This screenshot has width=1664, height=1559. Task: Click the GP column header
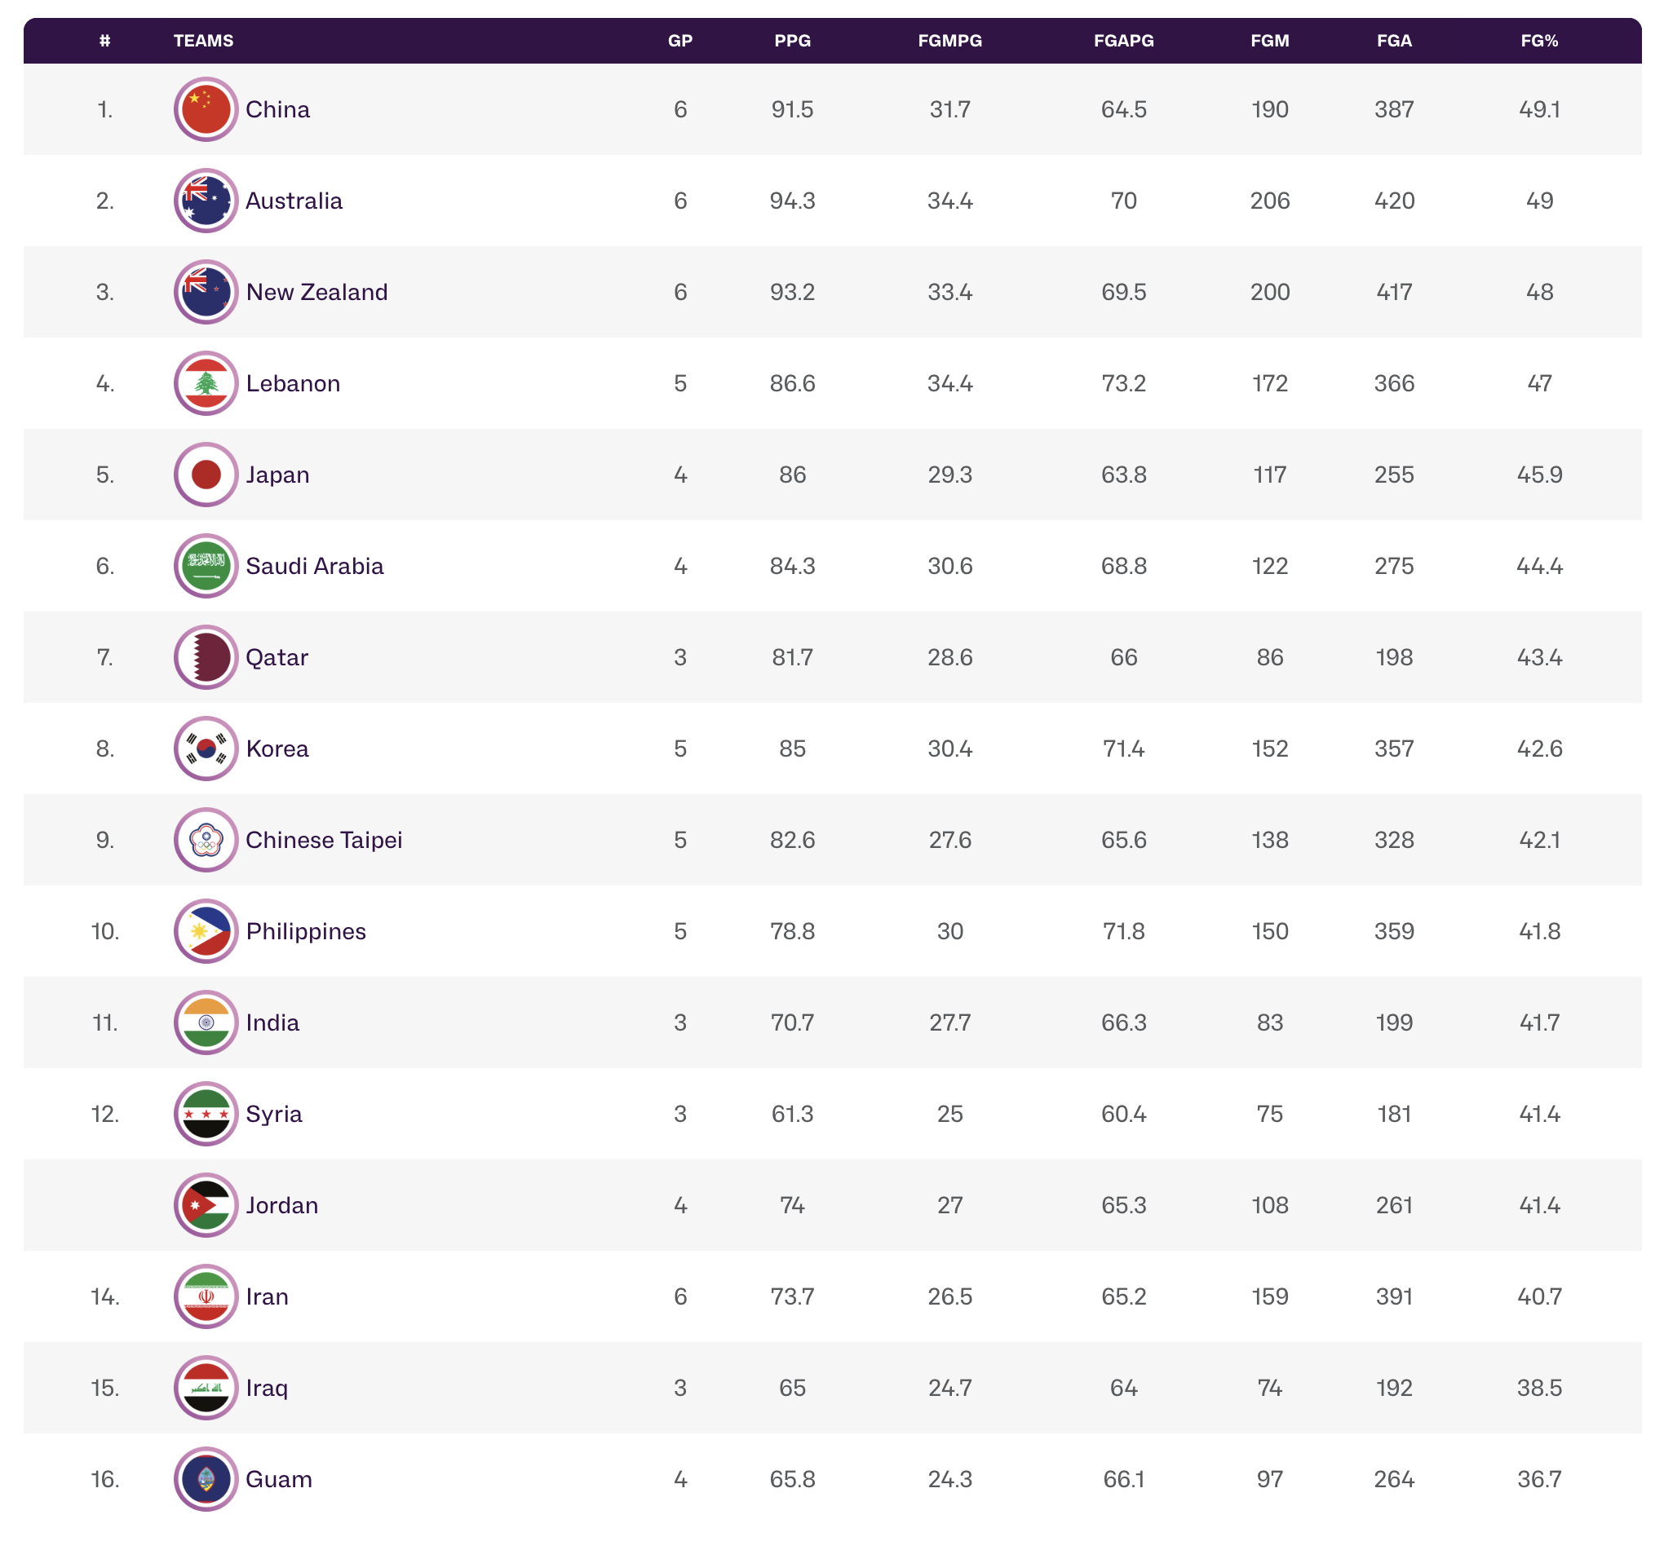point(679,41)
